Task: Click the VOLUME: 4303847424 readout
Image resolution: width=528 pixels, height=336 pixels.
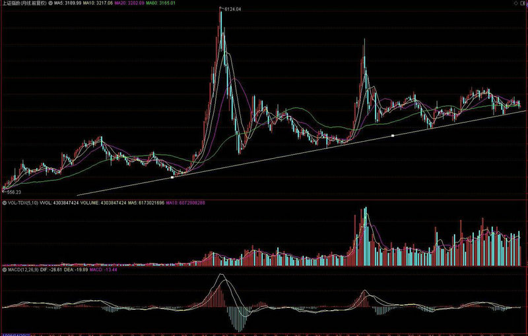Action: [107, 204]
